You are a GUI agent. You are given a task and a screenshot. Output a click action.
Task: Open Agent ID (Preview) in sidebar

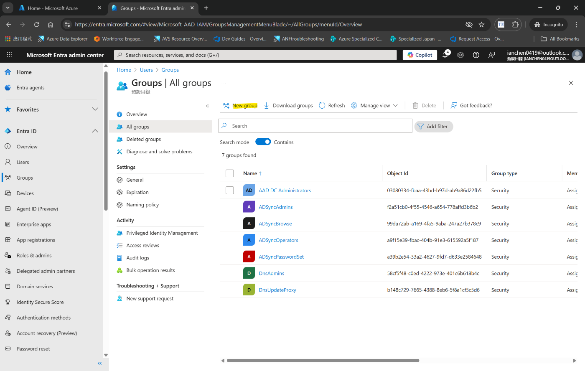click(x=37, y=209)
